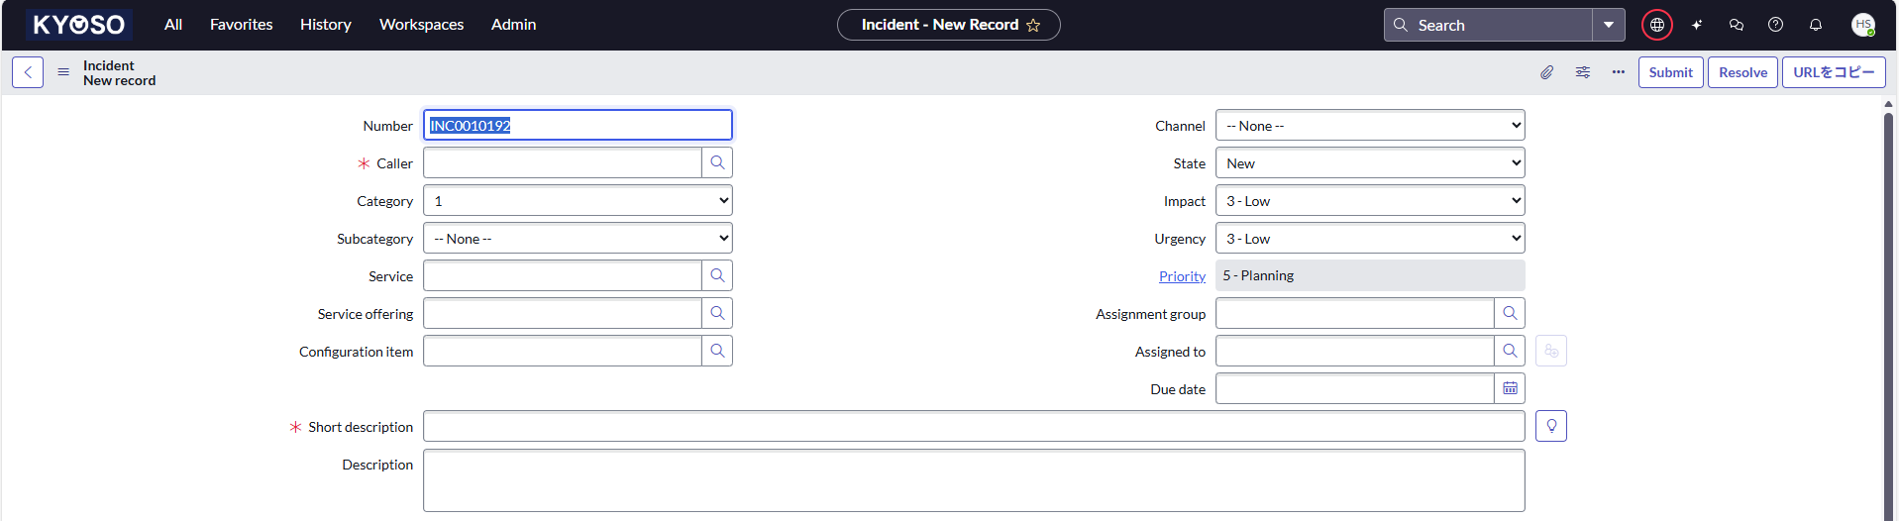
Task: Open the personalize form settings icon
Action: pos(1583,72)
